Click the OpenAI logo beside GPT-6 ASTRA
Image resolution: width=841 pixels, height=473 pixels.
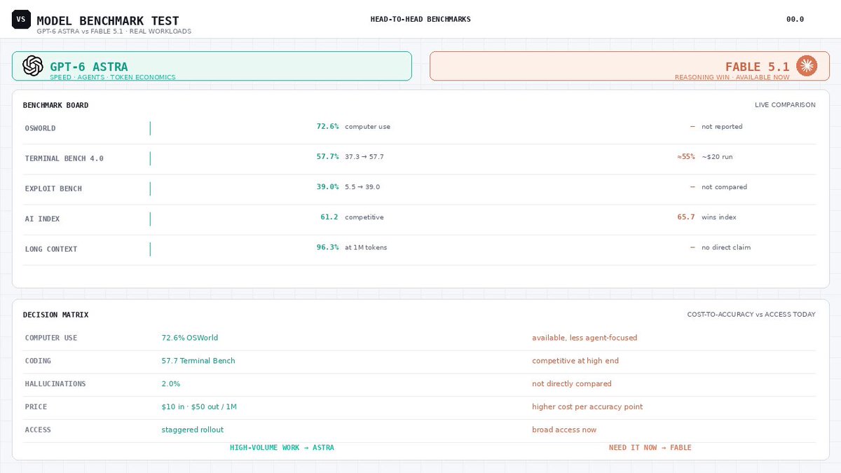(x=33, y=66)
